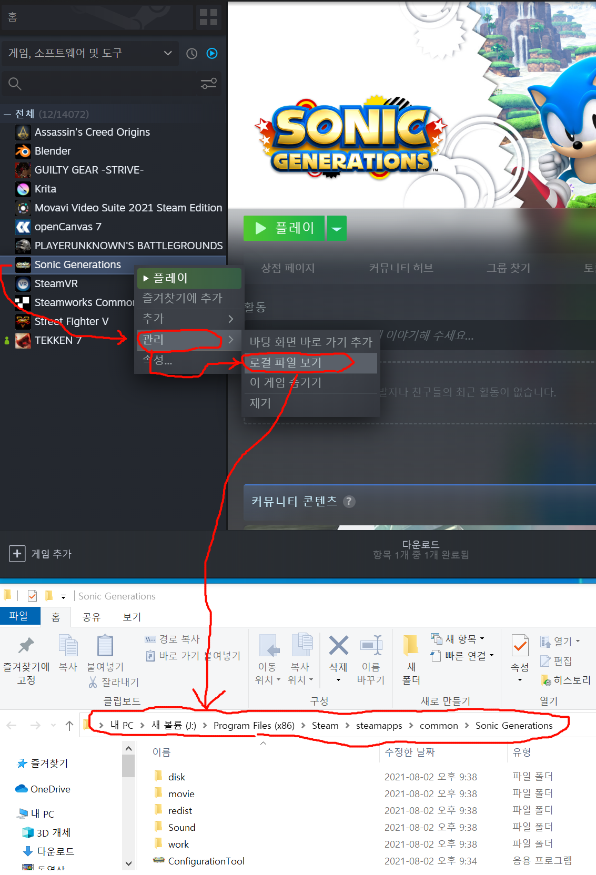
Task: Click the 커뮤니티 콘텐츠 help question icon
Action: [x=349, y=502]
